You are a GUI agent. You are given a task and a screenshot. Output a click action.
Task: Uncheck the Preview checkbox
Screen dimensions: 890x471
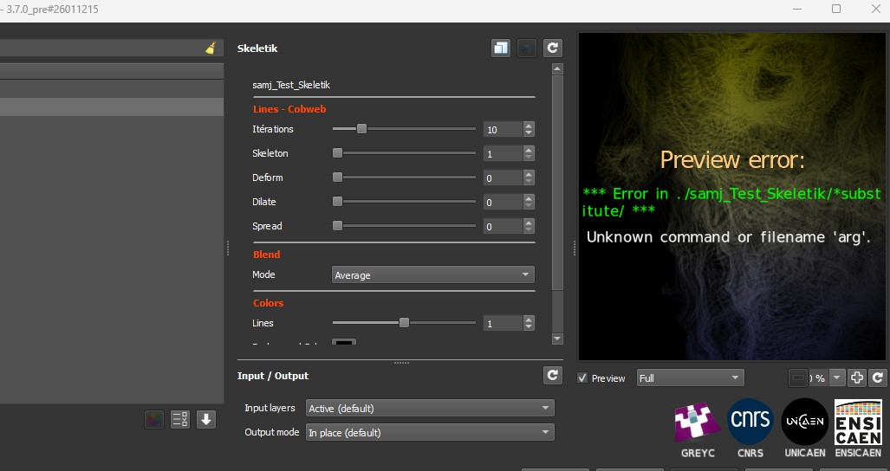583,378
